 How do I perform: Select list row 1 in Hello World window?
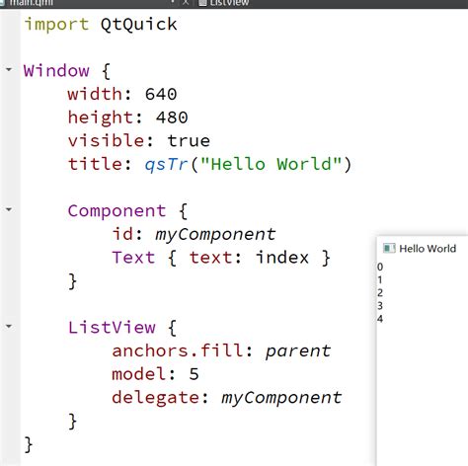point(380,279)
